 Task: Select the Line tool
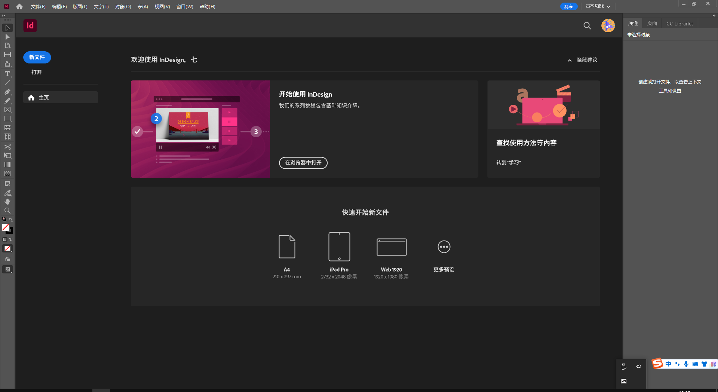tap(7, 83)
